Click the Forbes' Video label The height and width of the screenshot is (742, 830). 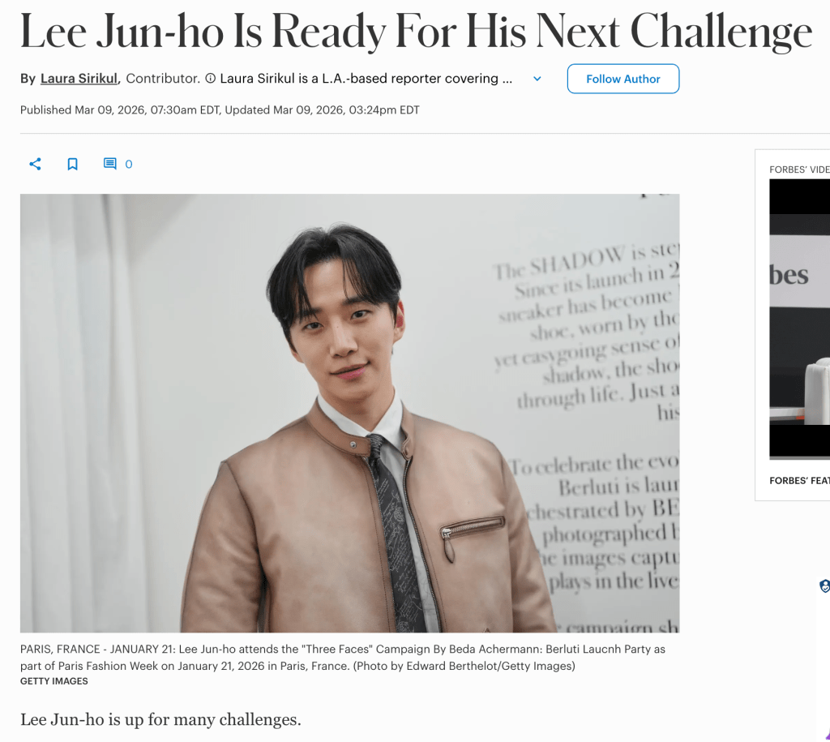click(x=799, y=169)
